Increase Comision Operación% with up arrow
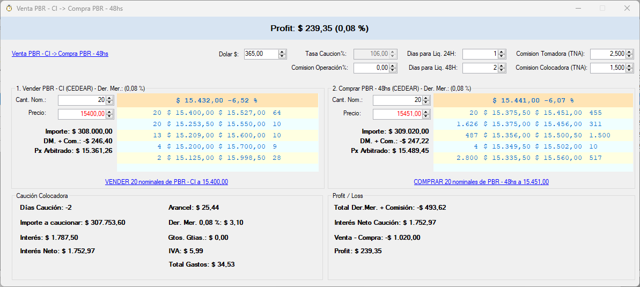Viewport: 640px width, 287px height. 393,66
